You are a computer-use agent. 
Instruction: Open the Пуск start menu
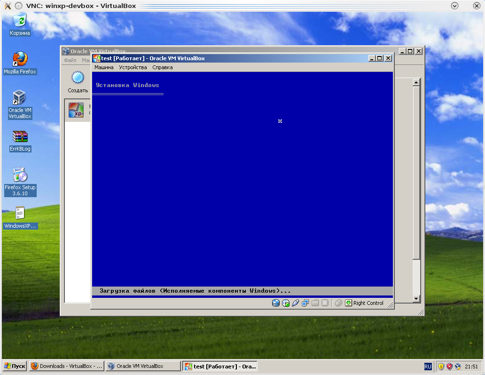tap(15, 366)
